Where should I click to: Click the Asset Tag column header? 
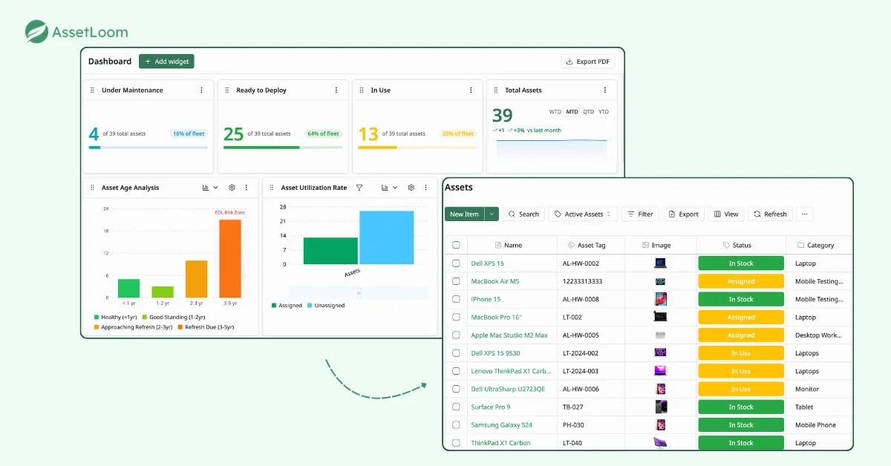pyautogui.click(x=587, y=245)
